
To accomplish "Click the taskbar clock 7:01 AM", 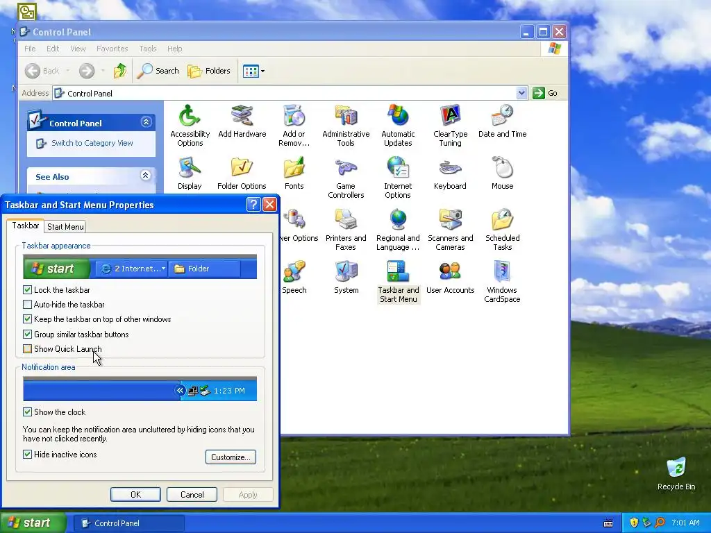I will 685,523.
